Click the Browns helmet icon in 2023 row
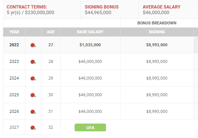The width and height of the screenshot is (198, 138). 33,62
